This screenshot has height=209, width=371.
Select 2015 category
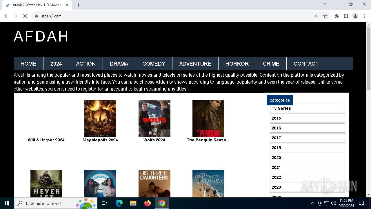(308, 118)
